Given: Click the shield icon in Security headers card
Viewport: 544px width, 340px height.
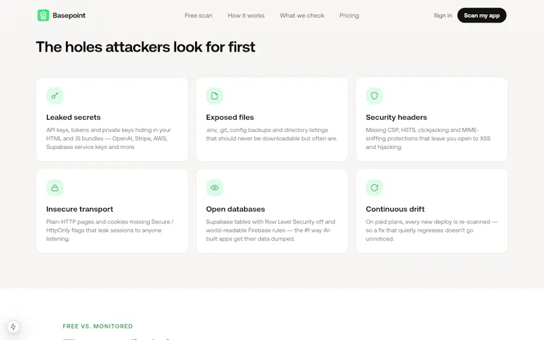Looking at the screenshot, I should pos(374,96).
